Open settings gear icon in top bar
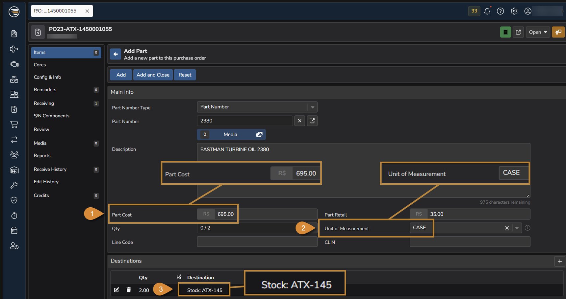The height and width of the screenshot is (299, 566). [514, 11]
